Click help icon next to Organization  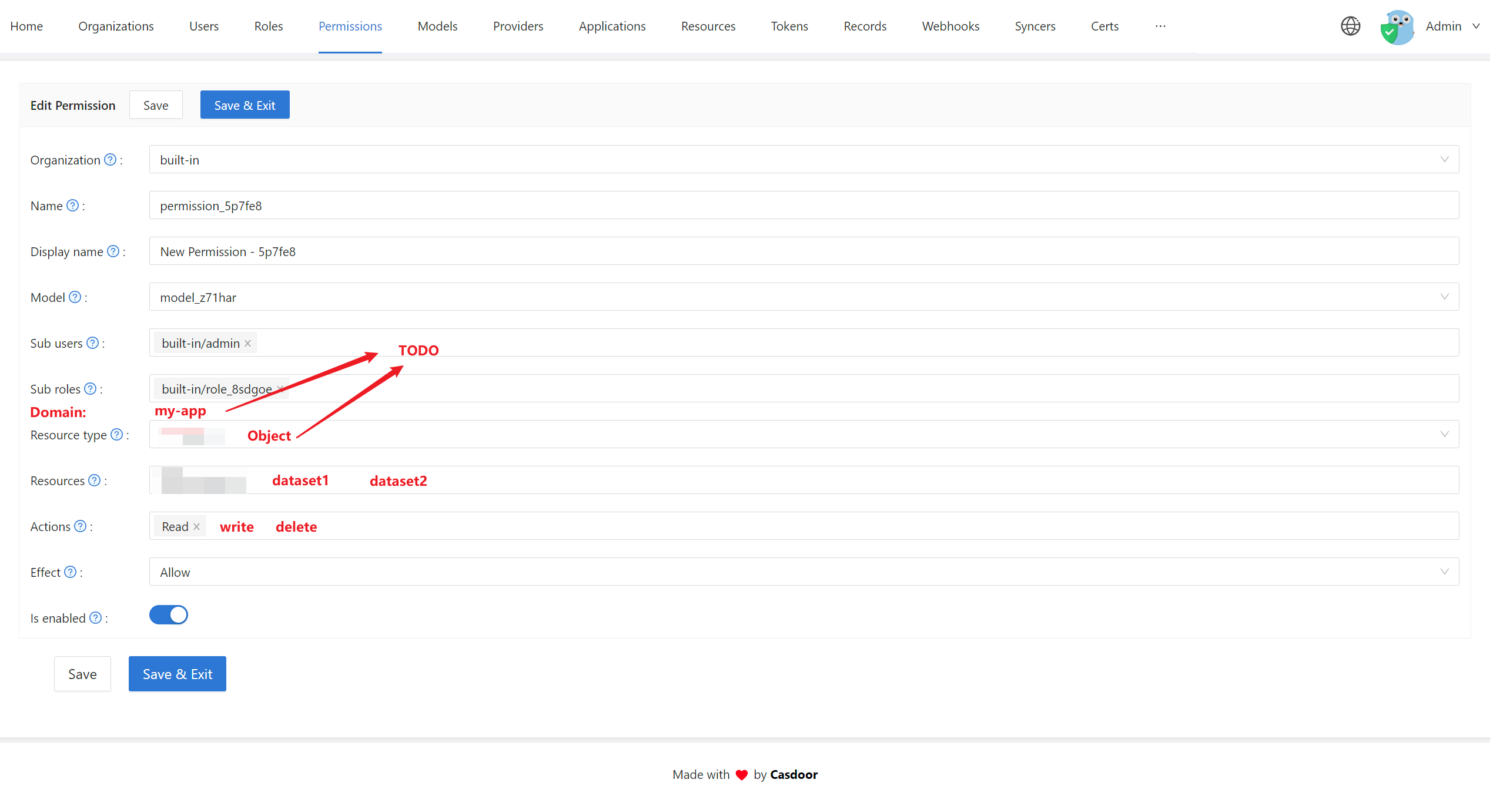[110, 160]
